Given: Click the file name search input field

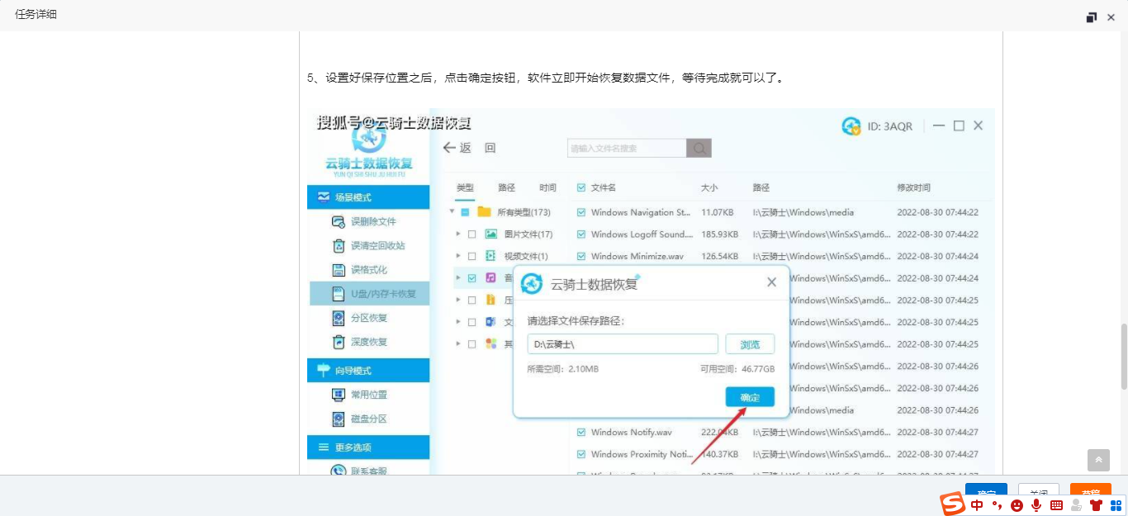Looking at the screenshot, I should pos(627,148).
